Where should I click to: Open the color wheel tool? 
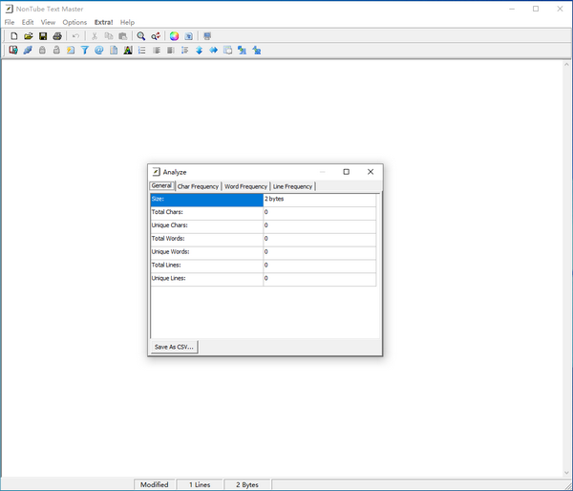pyautogui.click(x=174, y=36)
